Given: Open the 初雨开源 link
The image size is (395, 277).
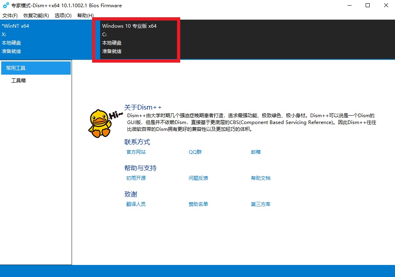Looking at the screenshot, I should coord(136,178).
